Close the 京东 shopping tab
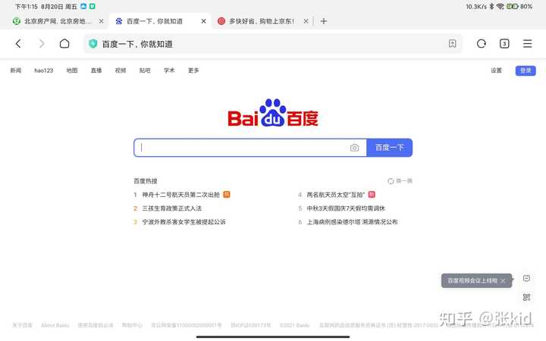 coord(306,21)
